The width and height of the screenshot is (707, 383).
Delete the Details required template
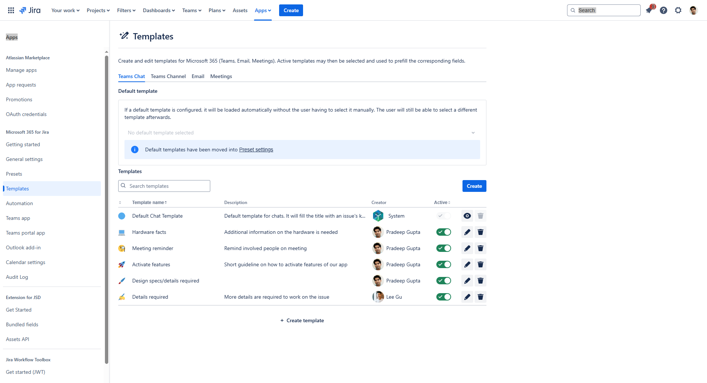point(481,297)
